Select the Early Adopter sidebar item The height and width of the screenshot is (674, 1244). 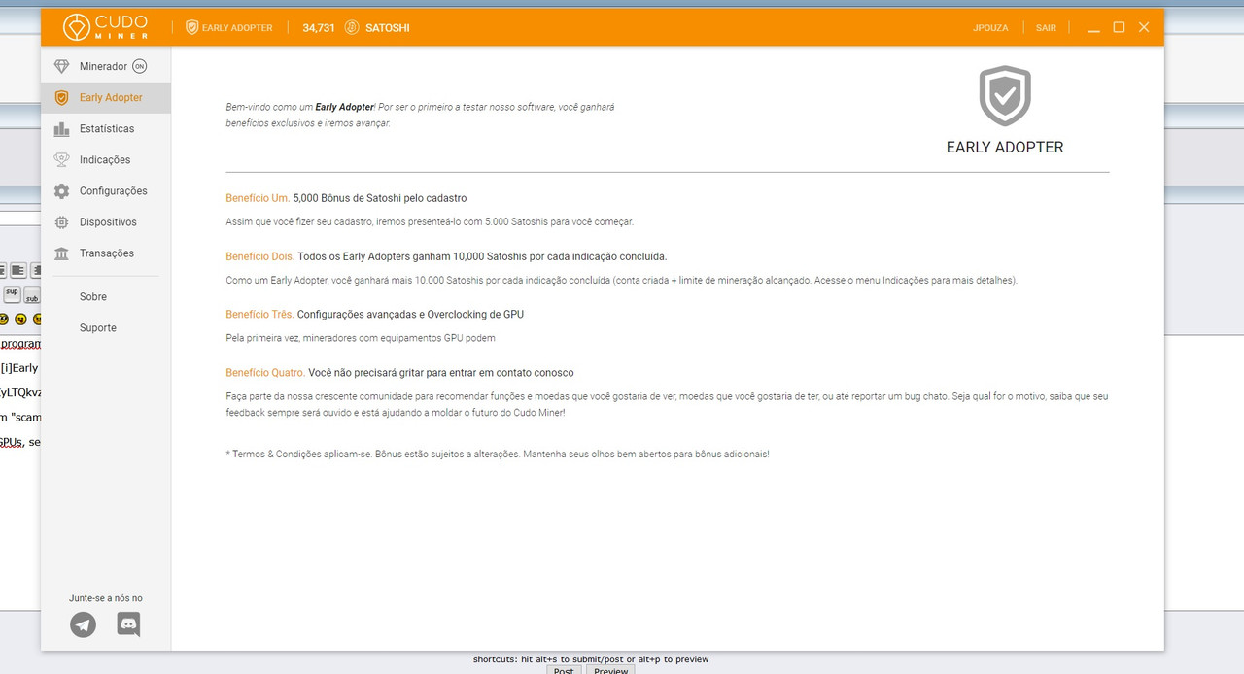106,97
